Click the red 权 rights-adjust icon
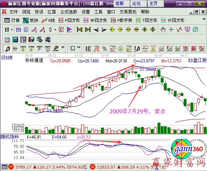Image resolution: width=207 pixels, height=171 pixels. click(x=61, y=30)
